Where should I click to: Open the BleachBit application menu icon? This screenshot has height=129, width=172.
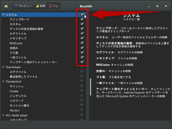(6, 6)
